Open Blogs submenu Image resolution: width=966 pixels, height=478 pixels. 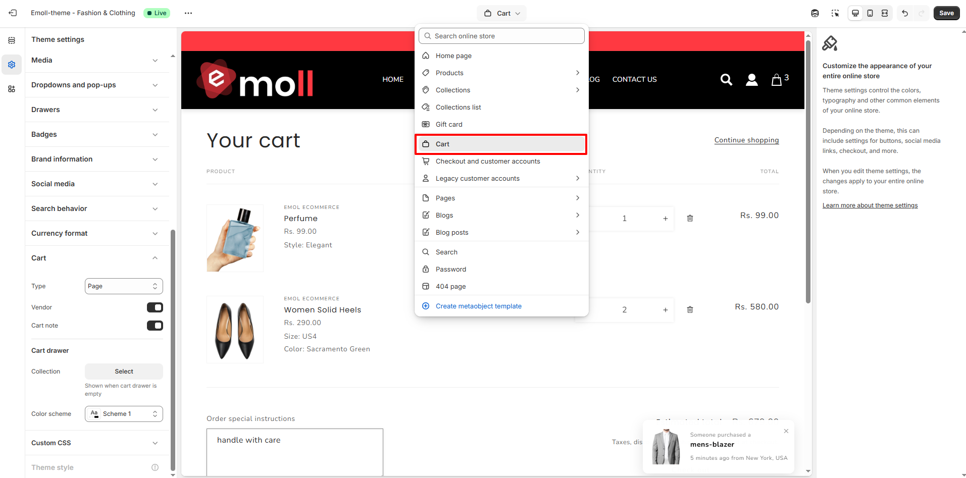[501, 215]
